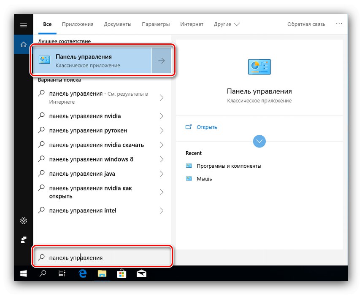The height and width of the screenshot is (295, 362).
Task: Click the account icon in the Start sidebar
Action: (x=23, y=240)
